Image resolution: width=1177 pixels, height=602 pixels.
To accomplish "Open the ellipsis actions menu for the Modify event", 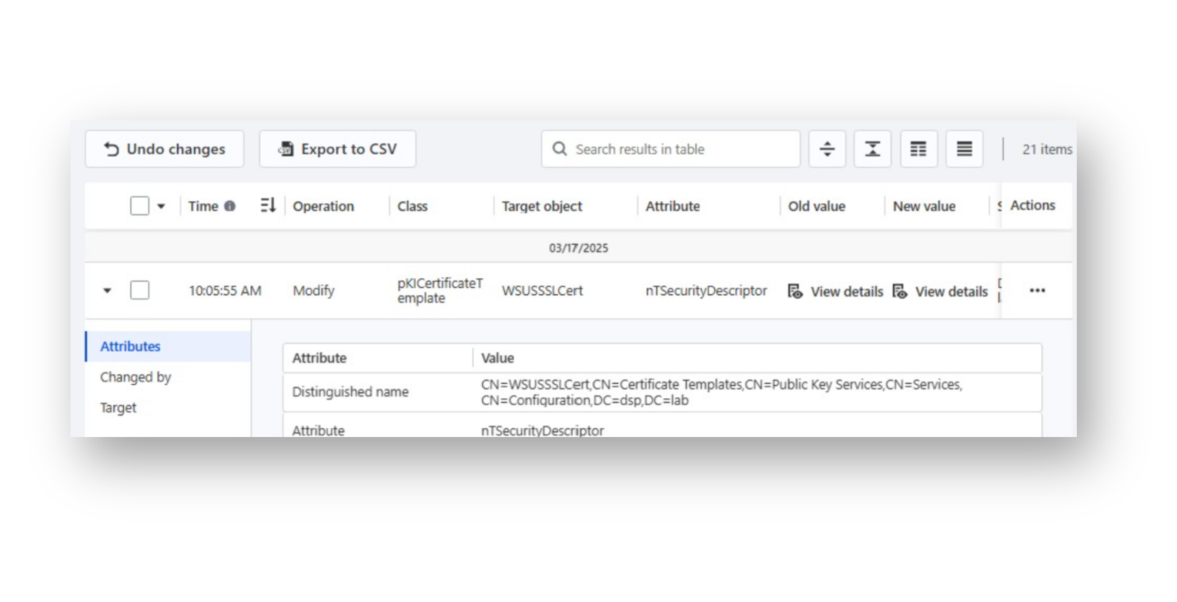I will coord(1037,291).
